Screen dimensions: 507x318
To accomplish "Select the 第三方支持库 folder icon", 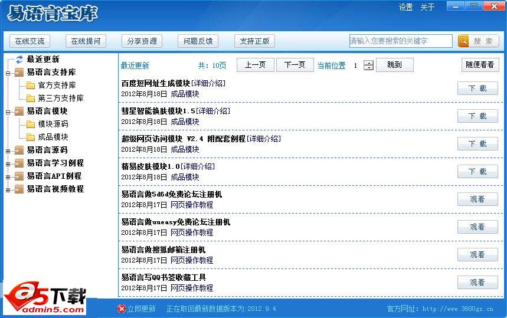I will tap(31, 98).
